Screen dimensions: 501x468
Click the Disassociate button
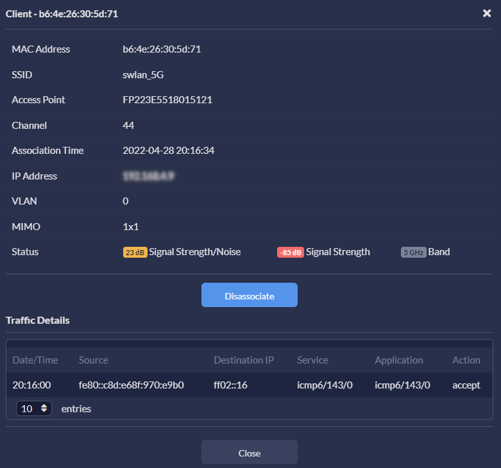tap(250, 295)
